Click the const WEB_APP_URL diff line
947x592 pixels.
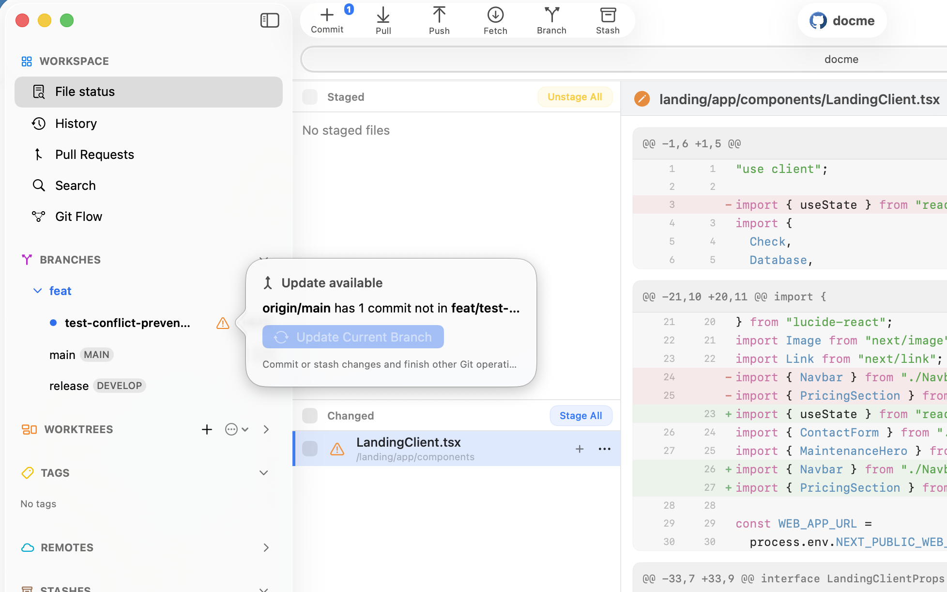[x=790, y=524]
